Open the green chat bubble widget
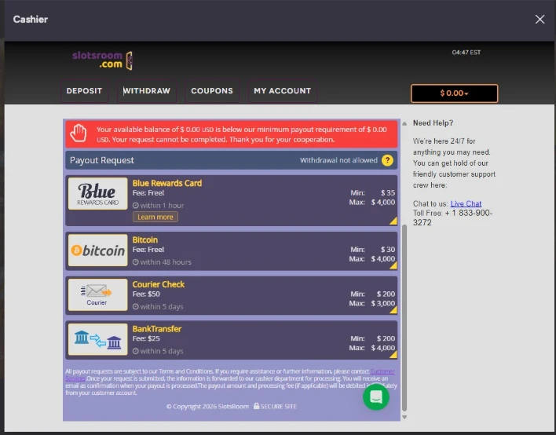The image size is (556, 435). pos(376,397)
